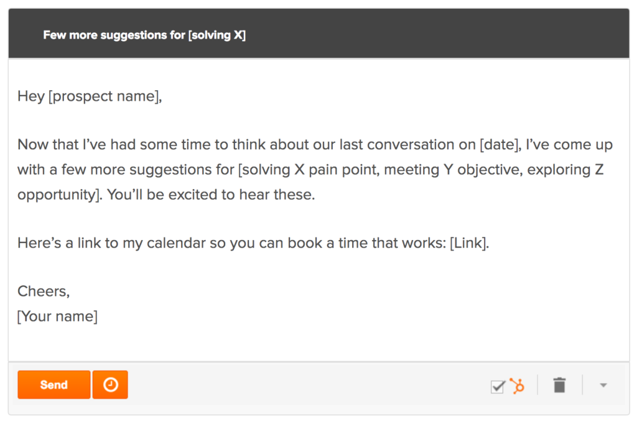The height and width of the screenshot is (424, 637).
Task: Select the [solving X] placeholder in the subject
Action: 217,35
